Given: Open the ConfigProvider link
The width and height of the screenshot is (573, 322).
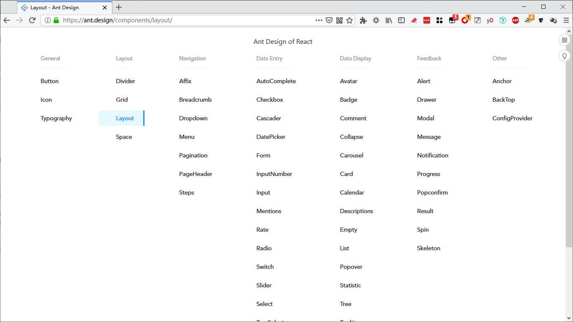Looking at the screenshot, I should 513,118.
